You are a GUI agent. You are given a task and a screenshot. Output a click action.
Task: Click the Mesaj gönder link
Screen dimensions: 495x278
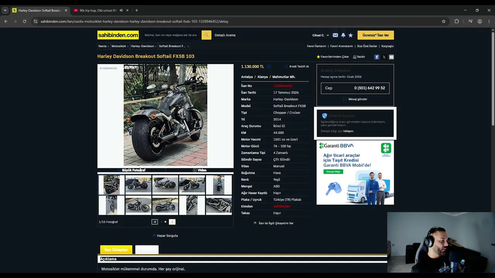[x=355, y=99]
